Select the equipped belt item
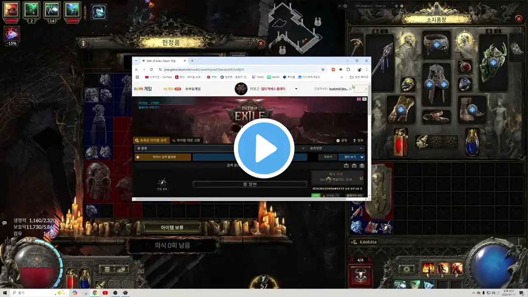This screenshot has width=528, height=297. click(x=436, y=116)
